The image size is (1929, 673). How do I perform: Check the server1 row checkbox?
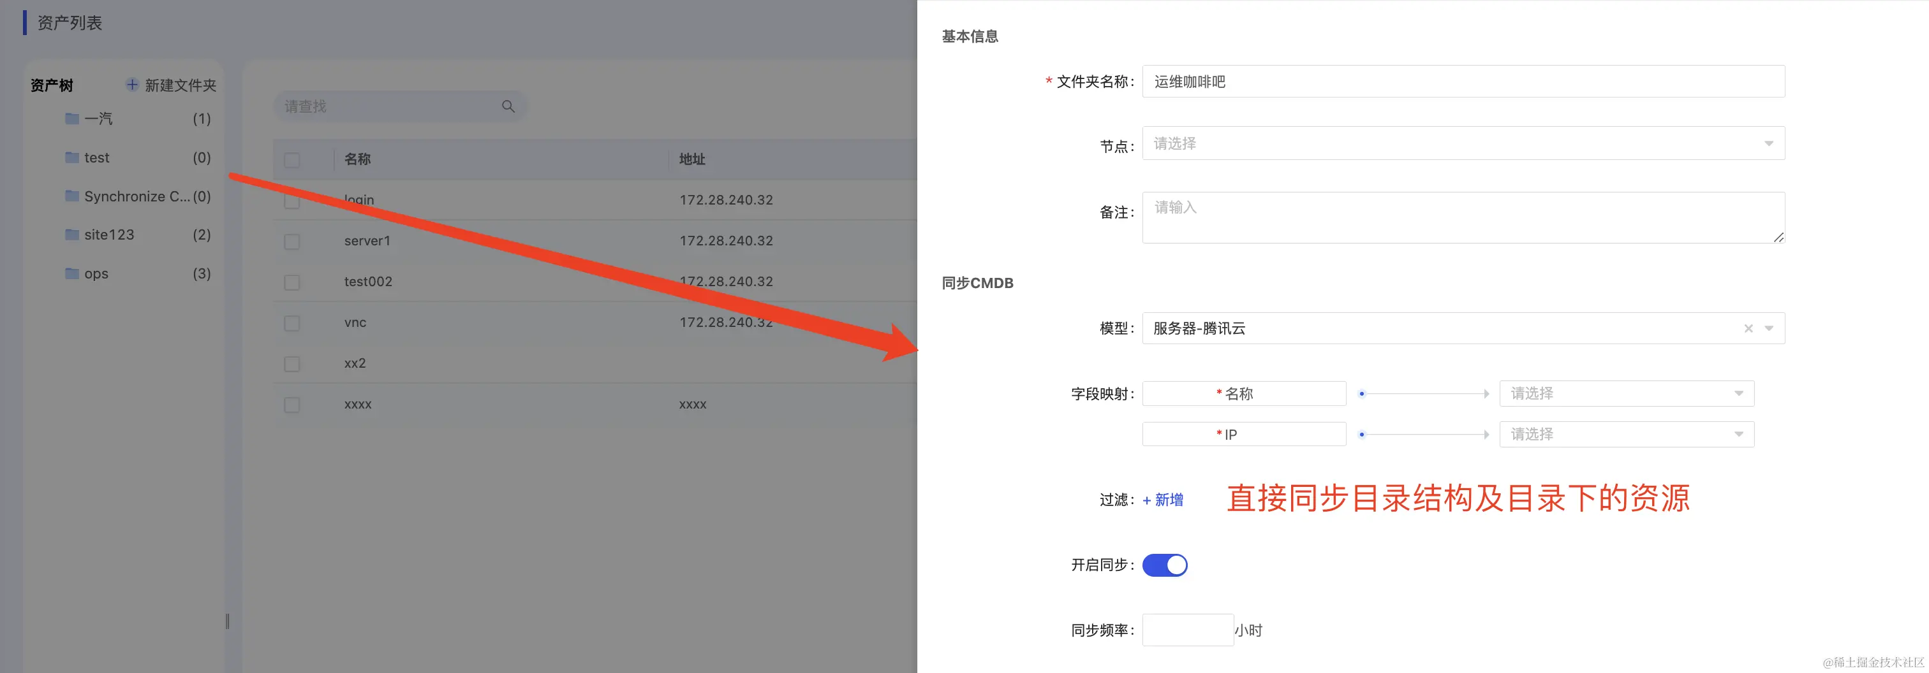pyautogui.click(x=292, y=242)
